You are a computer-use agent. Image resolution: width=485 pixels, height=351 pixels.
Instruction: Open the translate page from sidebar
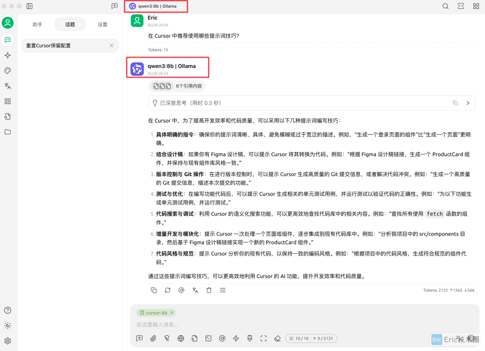click(8, 86)
